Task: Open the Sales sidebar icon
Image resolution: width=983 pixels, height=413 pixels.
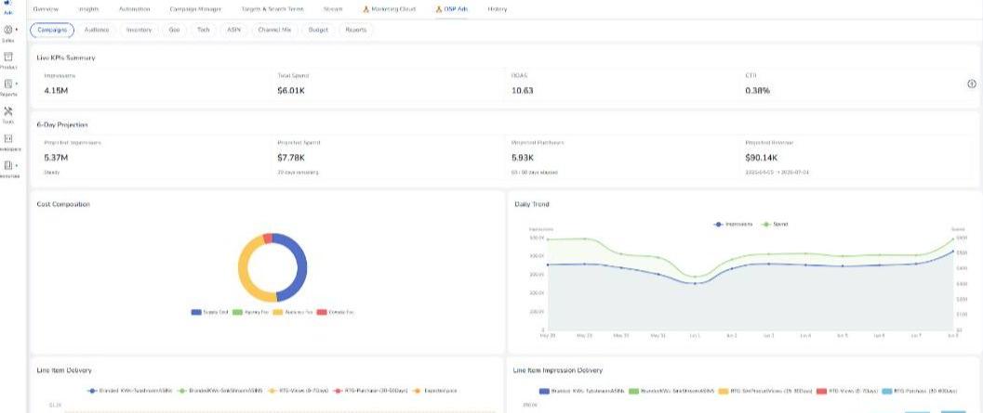Action: click(8, 30)
